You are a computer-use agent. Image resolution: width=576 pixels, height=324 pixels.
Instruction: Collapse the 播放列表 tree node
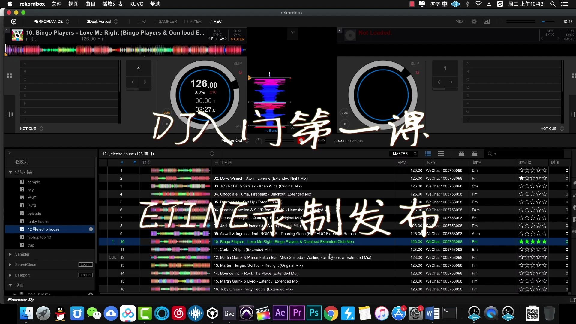click(x=10, y=172)
